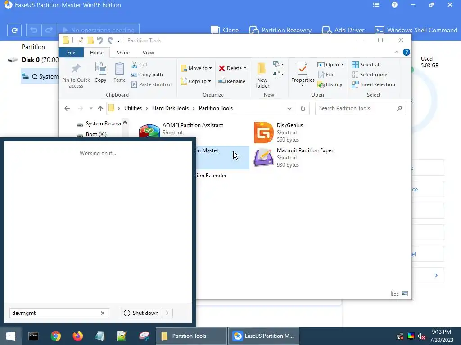Viewport: 461px width, 345px height.
Task: Open Clone in EaseUS toolbar
Action: click(225, 30)
